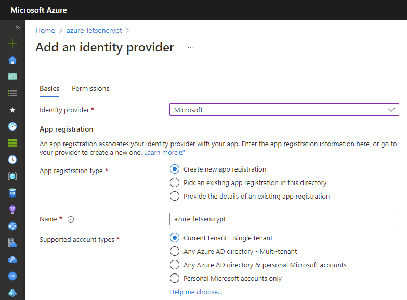Open the ellipsis more options menu
Screen dimensions: 407x300
pos(191,47)
